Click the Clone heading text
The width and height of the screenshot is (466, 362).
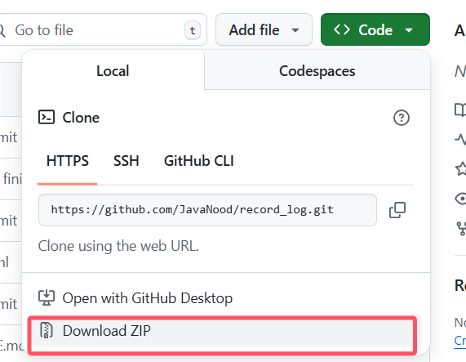[x=81, y=118]
